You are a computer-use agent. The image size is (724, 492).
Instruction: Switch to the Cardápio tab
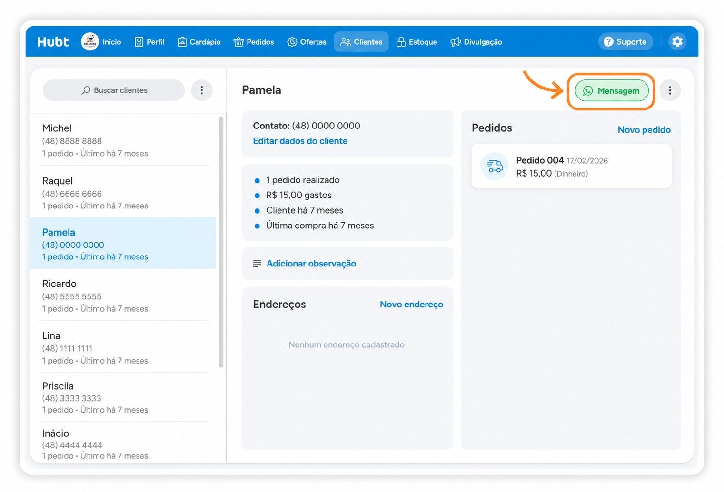[199, 42]
